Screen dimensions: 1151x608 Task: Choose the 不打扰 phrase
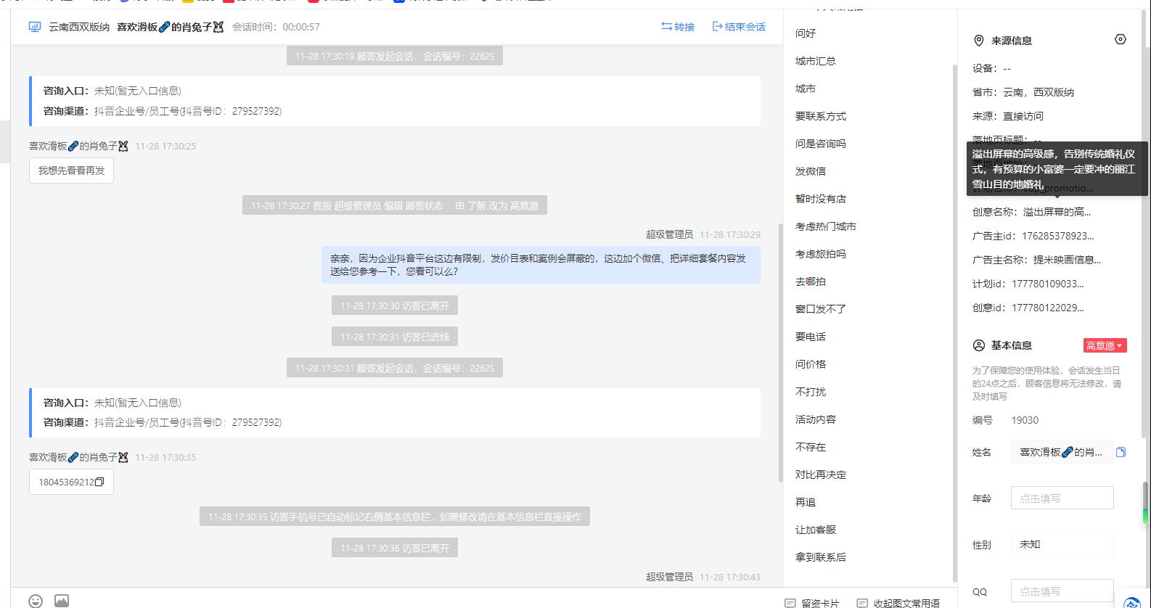[x=811, y=392]
